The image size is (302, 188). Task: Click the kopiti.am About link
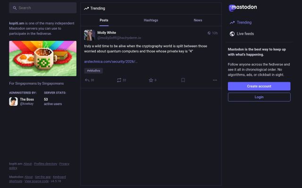[x=27, y=164]
